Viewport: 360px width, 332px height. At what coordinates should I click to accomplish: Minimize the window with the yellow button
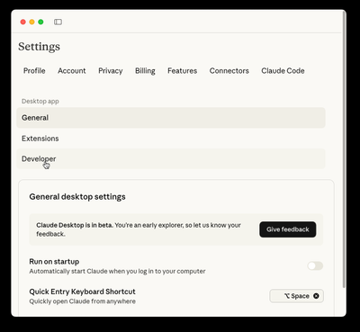[31, 22]
